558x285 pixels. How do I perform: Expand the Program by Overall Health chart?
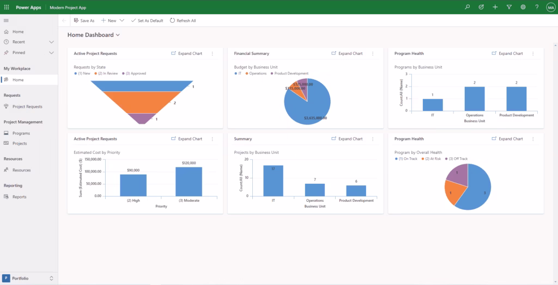click(507, 139)
